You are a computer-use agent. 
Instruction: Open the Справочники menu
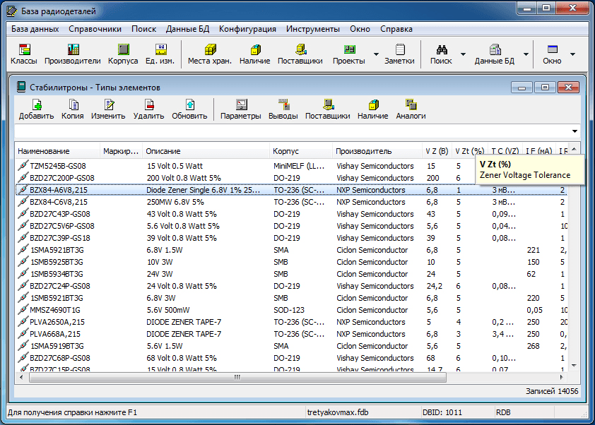point(95,29)
